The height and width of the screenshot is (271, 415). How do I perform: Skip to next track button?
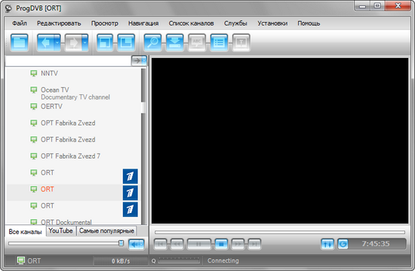pos(254,244)
